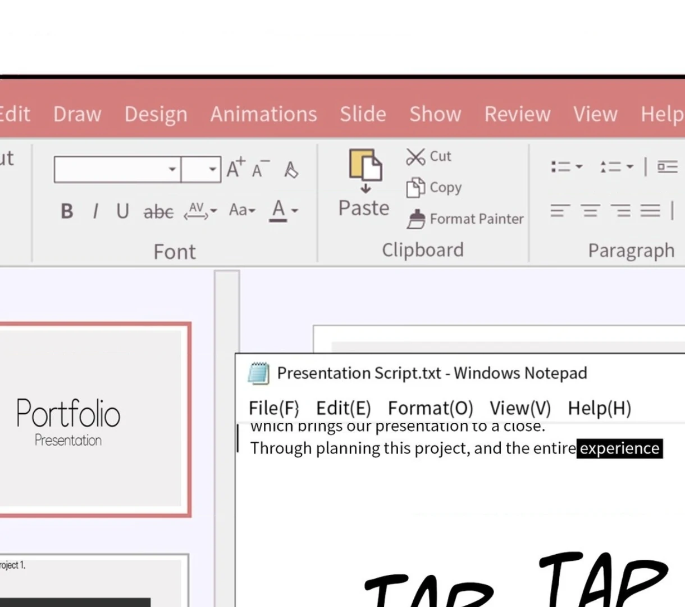The width and height of the screenshot is (685, 607).
Task: Open the Animations ribbon tab
Action: pyautogui.click(x=263, y=114)
